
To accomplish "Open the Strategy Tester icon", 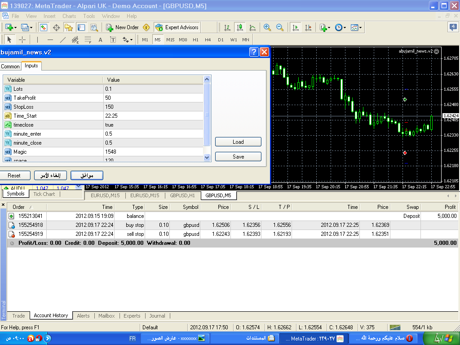I will 94,27.
